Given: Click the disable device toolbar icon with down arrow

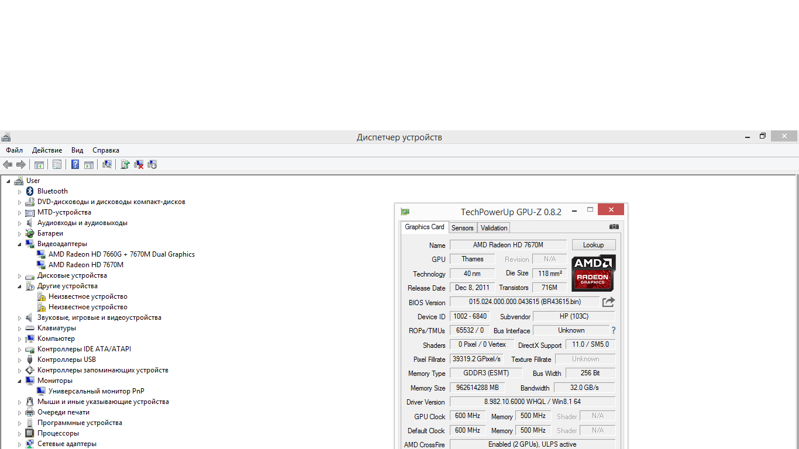Looking at the screenshot, I should point(152,165).
